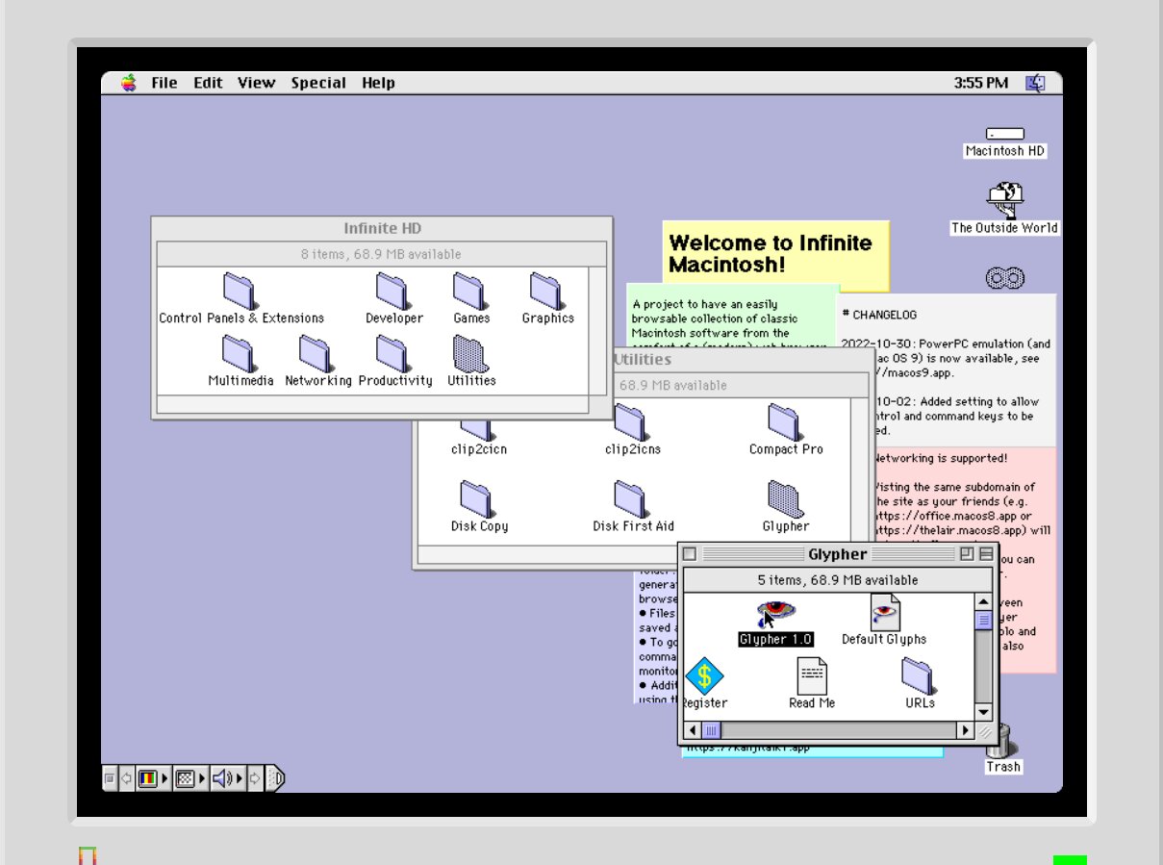Open the Help menu

point(379,83)
